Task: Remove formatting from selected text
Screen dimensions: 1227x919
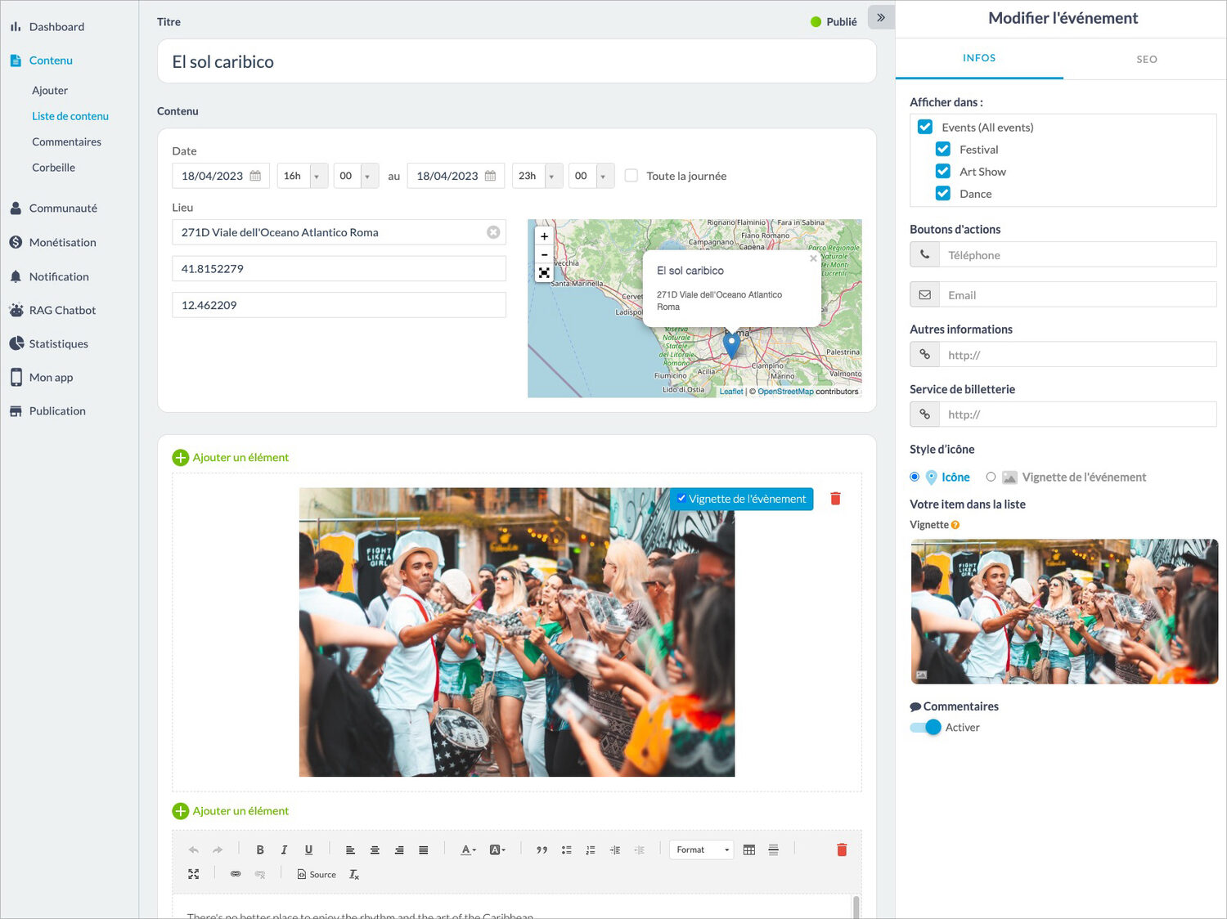Action: [354, 874]
